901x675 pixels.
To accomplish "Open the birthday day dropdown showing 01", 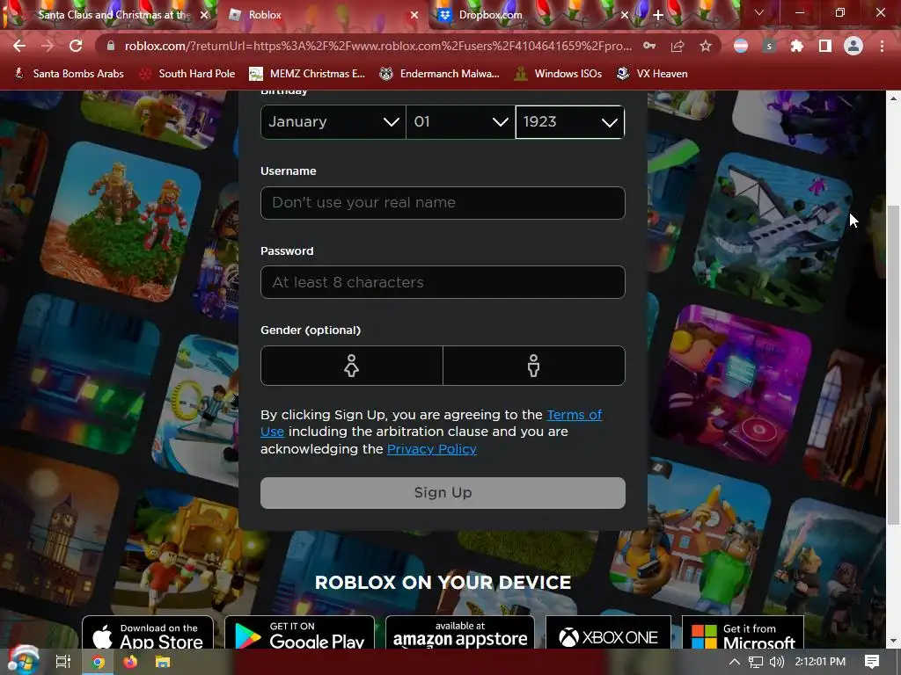I will (460, 121).
